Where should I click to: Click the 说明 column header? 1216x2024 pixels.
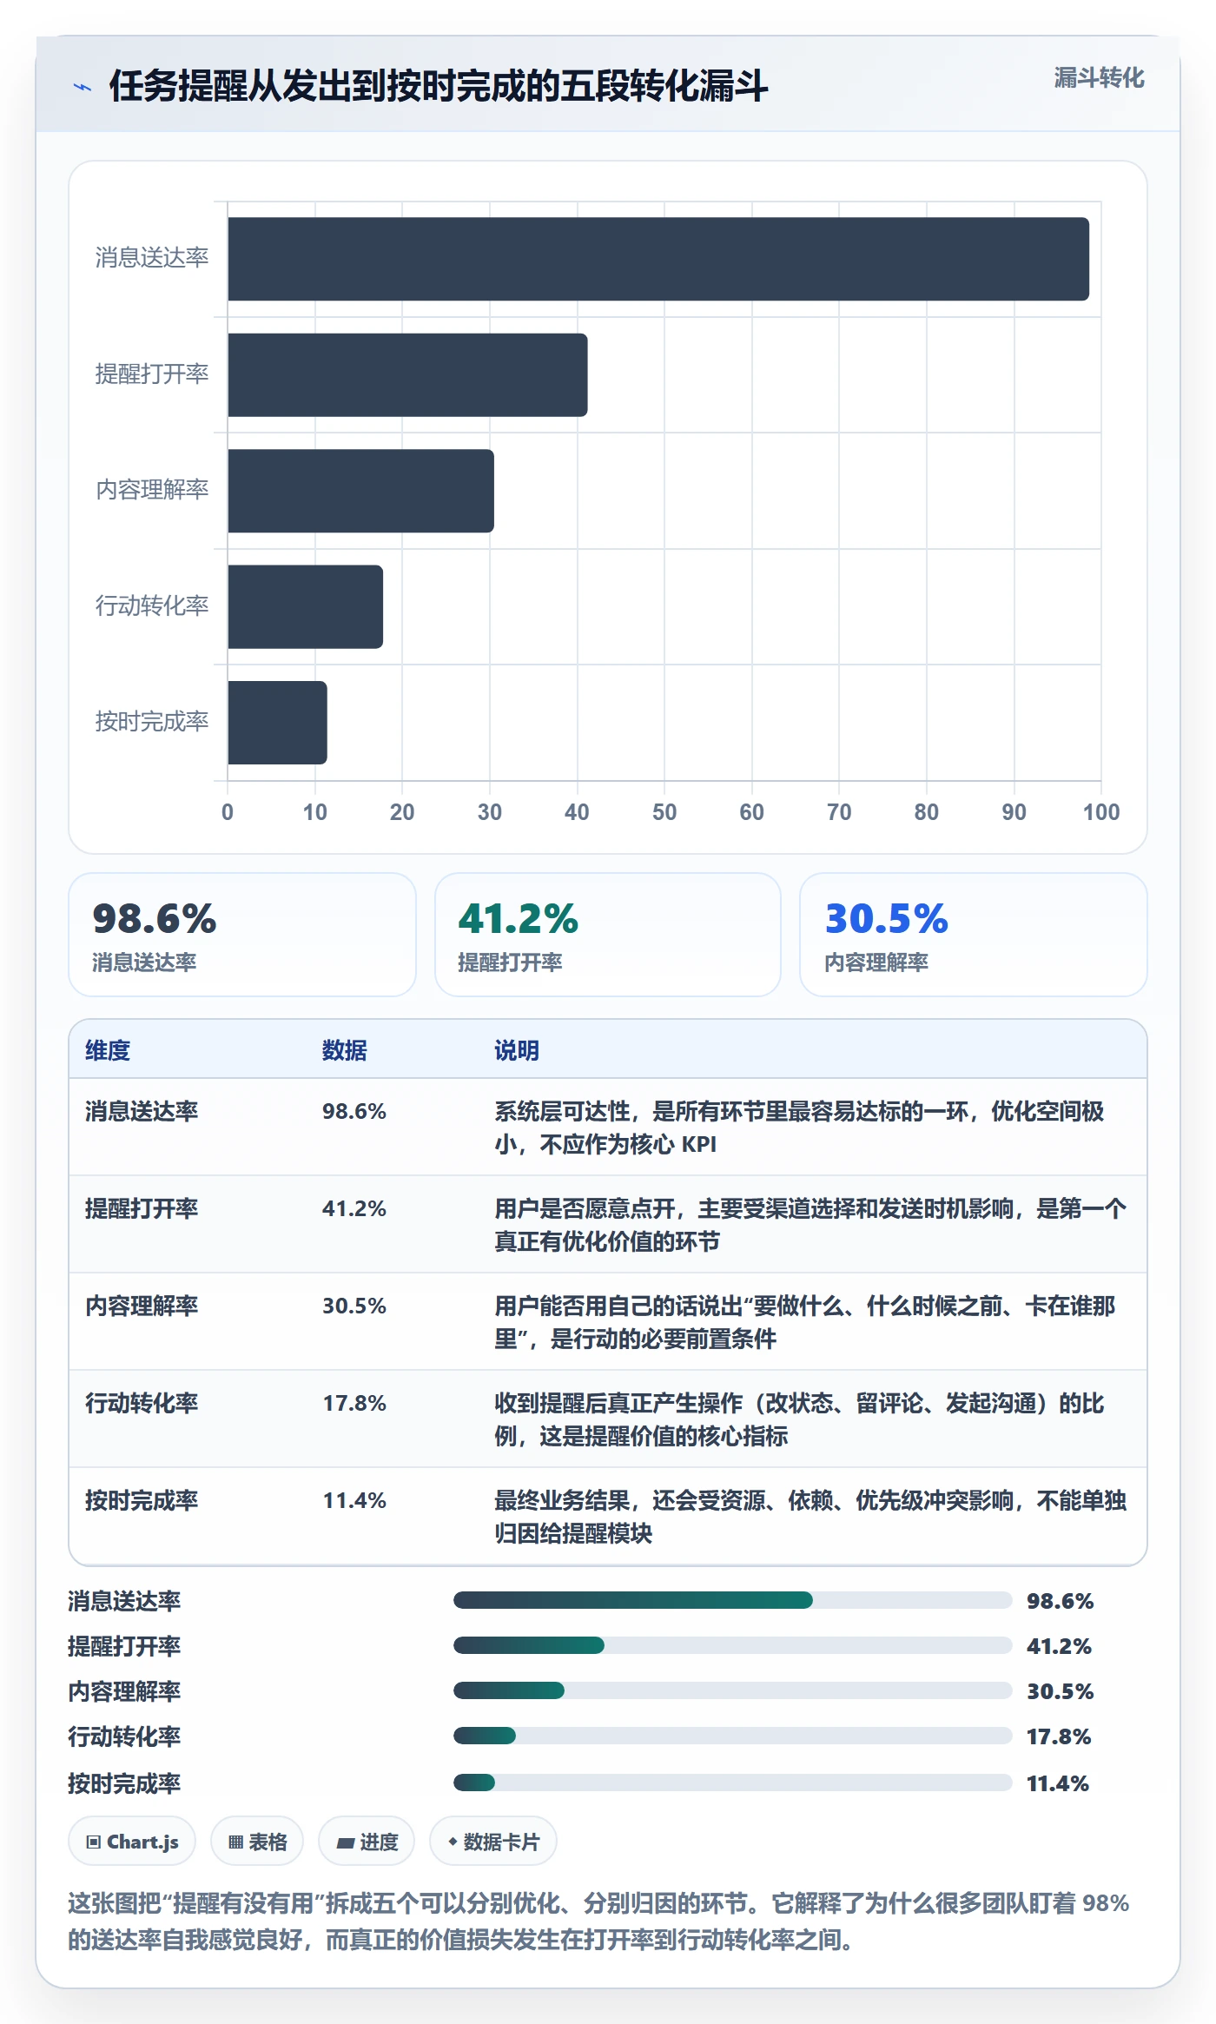[x=517, y=1050]
